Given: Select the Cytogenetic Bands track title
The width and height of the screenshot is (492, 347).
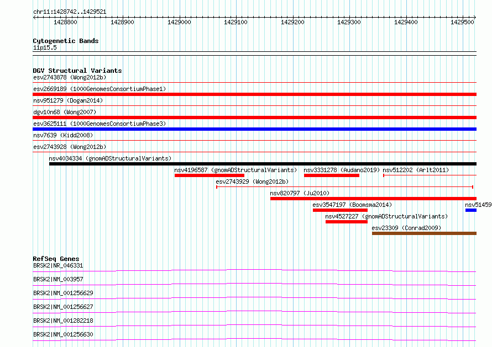Looking at the screenshot, I should point(66,41).
